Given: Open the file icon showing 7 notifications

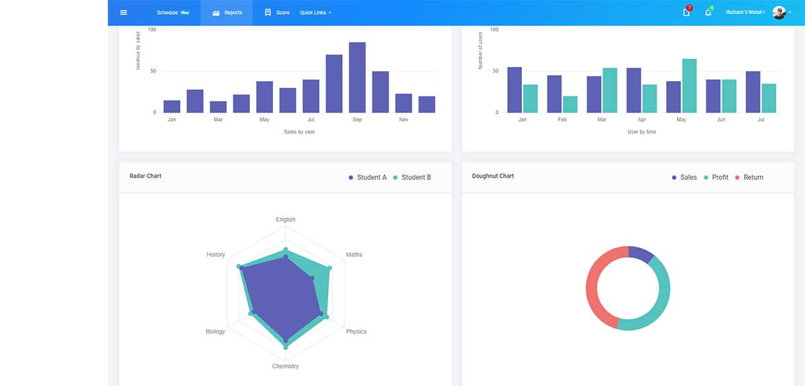Looking at the screenshot, I should 686,12.
